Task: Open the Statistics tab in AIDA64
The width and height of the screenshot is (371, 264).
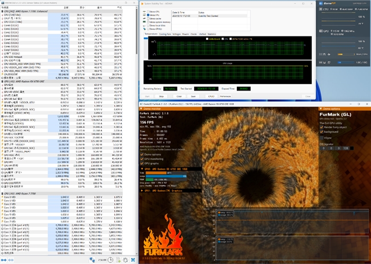Action: tap(212, 34)
